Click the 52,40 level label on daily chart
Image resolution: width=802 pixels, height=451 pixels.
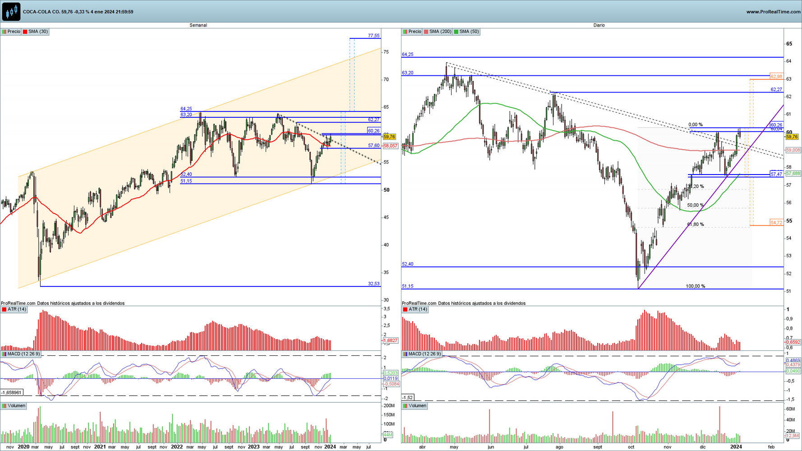click(x=407, y=264)
